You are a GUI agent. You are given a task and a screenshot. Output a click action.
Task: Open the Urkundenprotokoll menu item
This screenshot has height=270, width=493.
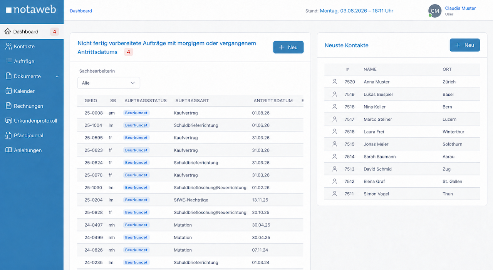point(32,121)
